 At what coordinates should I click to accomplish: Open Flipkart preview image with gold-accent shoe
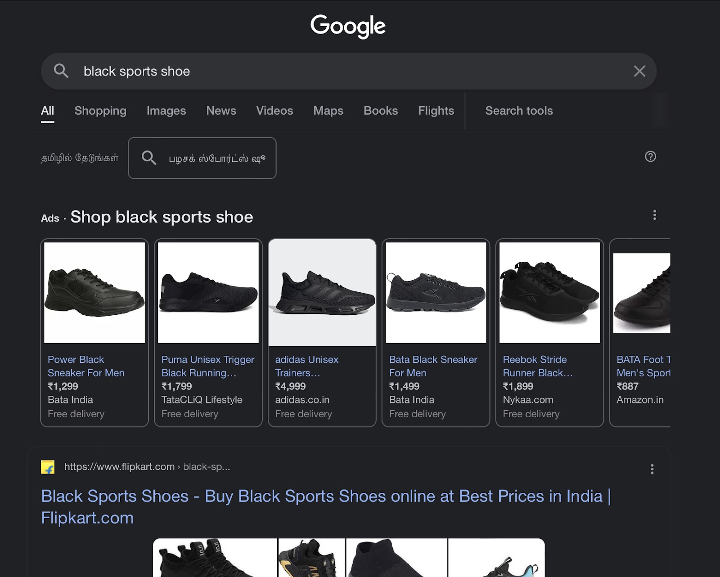coord(311,558)
